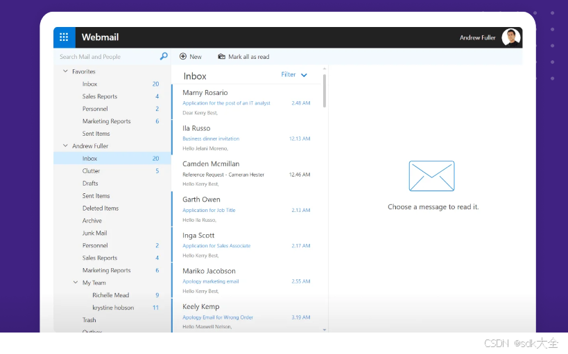Select Inbox under Favorites
568x354 pixels.
tap(112, 84)
